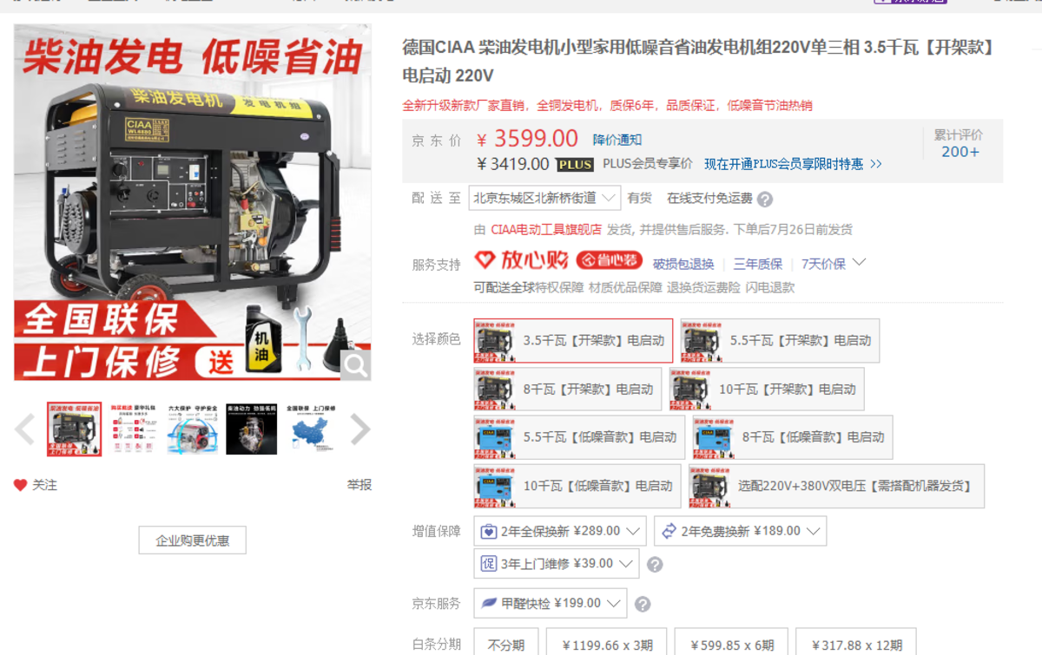Screen dimensions: 1042x655
Task: Select the China map thumbnail image
Action: point(311,429)
